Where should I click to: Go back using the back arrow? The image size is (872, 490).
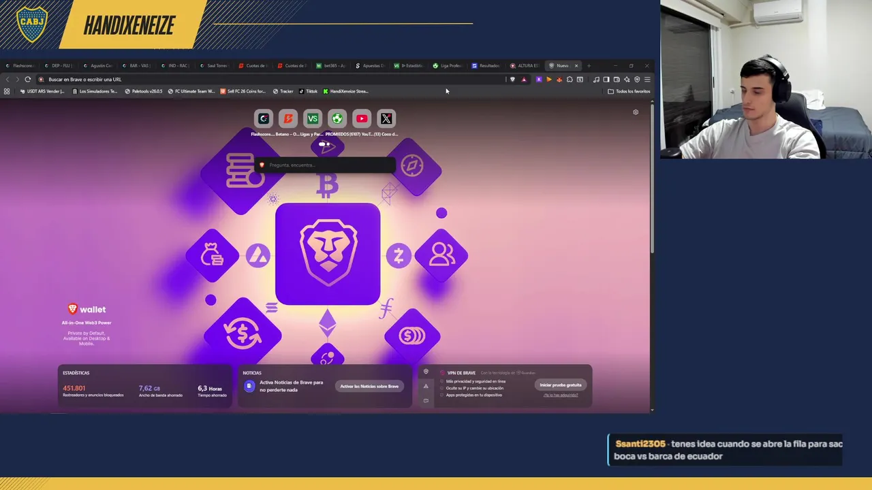[x=7, y=80]
